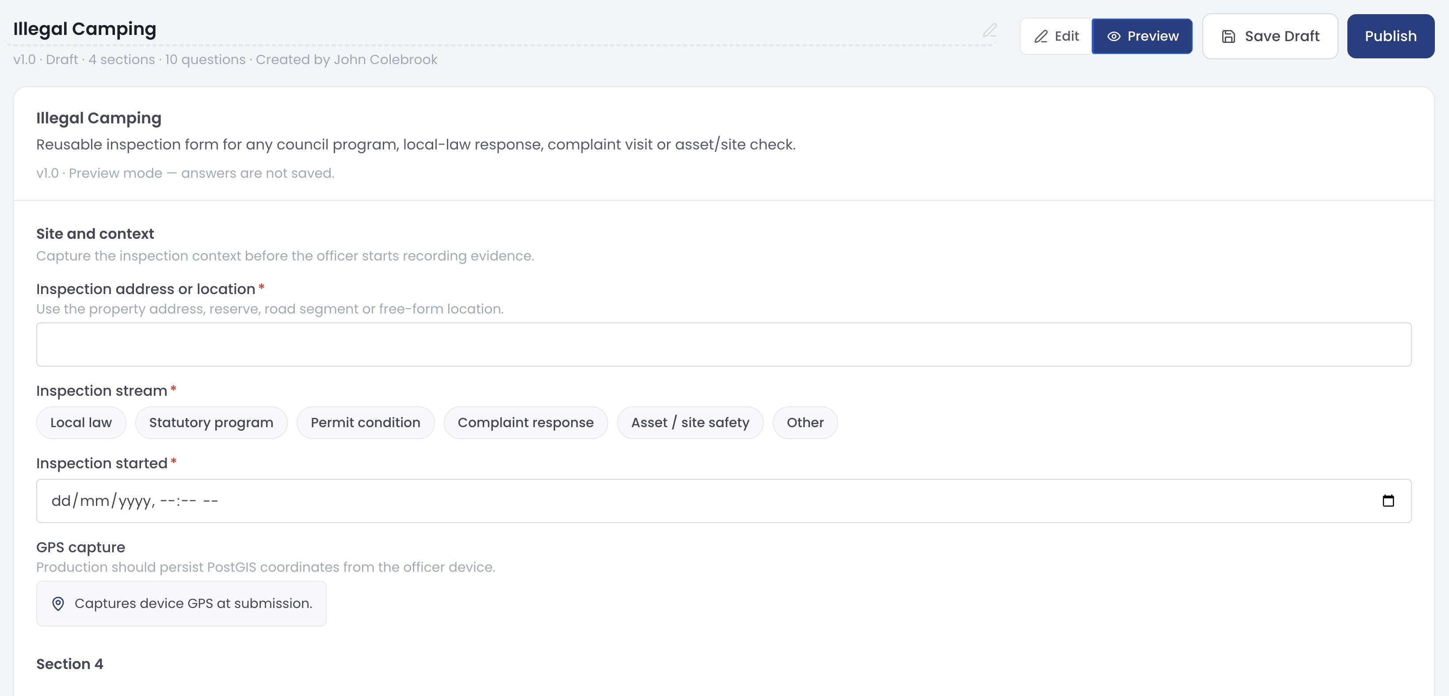
Task: Choose Permit condition stream option
Action: pyautogui.click(x=365, y=423)
